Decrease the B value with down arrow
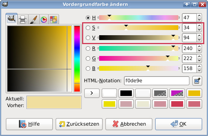 tap(199, 70)
